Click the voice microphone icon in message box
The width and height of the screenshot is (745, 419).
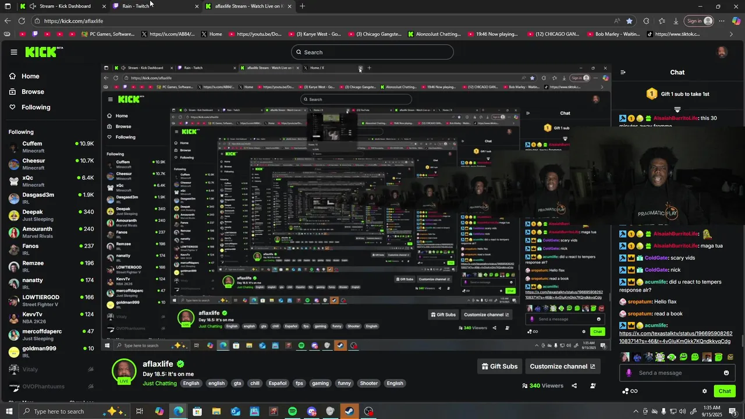point(629,373)
